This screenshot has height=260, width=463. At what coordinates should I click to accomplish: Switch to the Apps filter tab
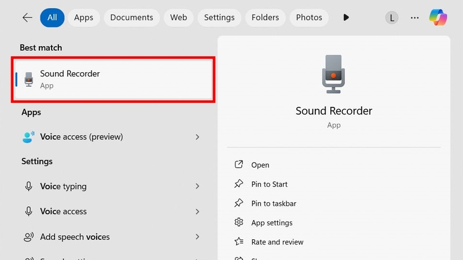[83, 18]
